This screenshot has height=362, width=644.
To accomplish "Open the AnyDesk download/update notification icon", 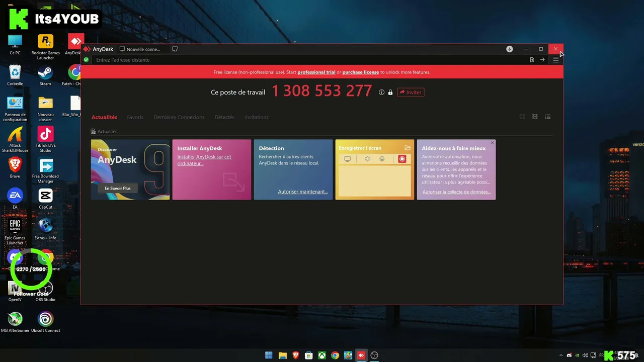I will tap(510, 49).
